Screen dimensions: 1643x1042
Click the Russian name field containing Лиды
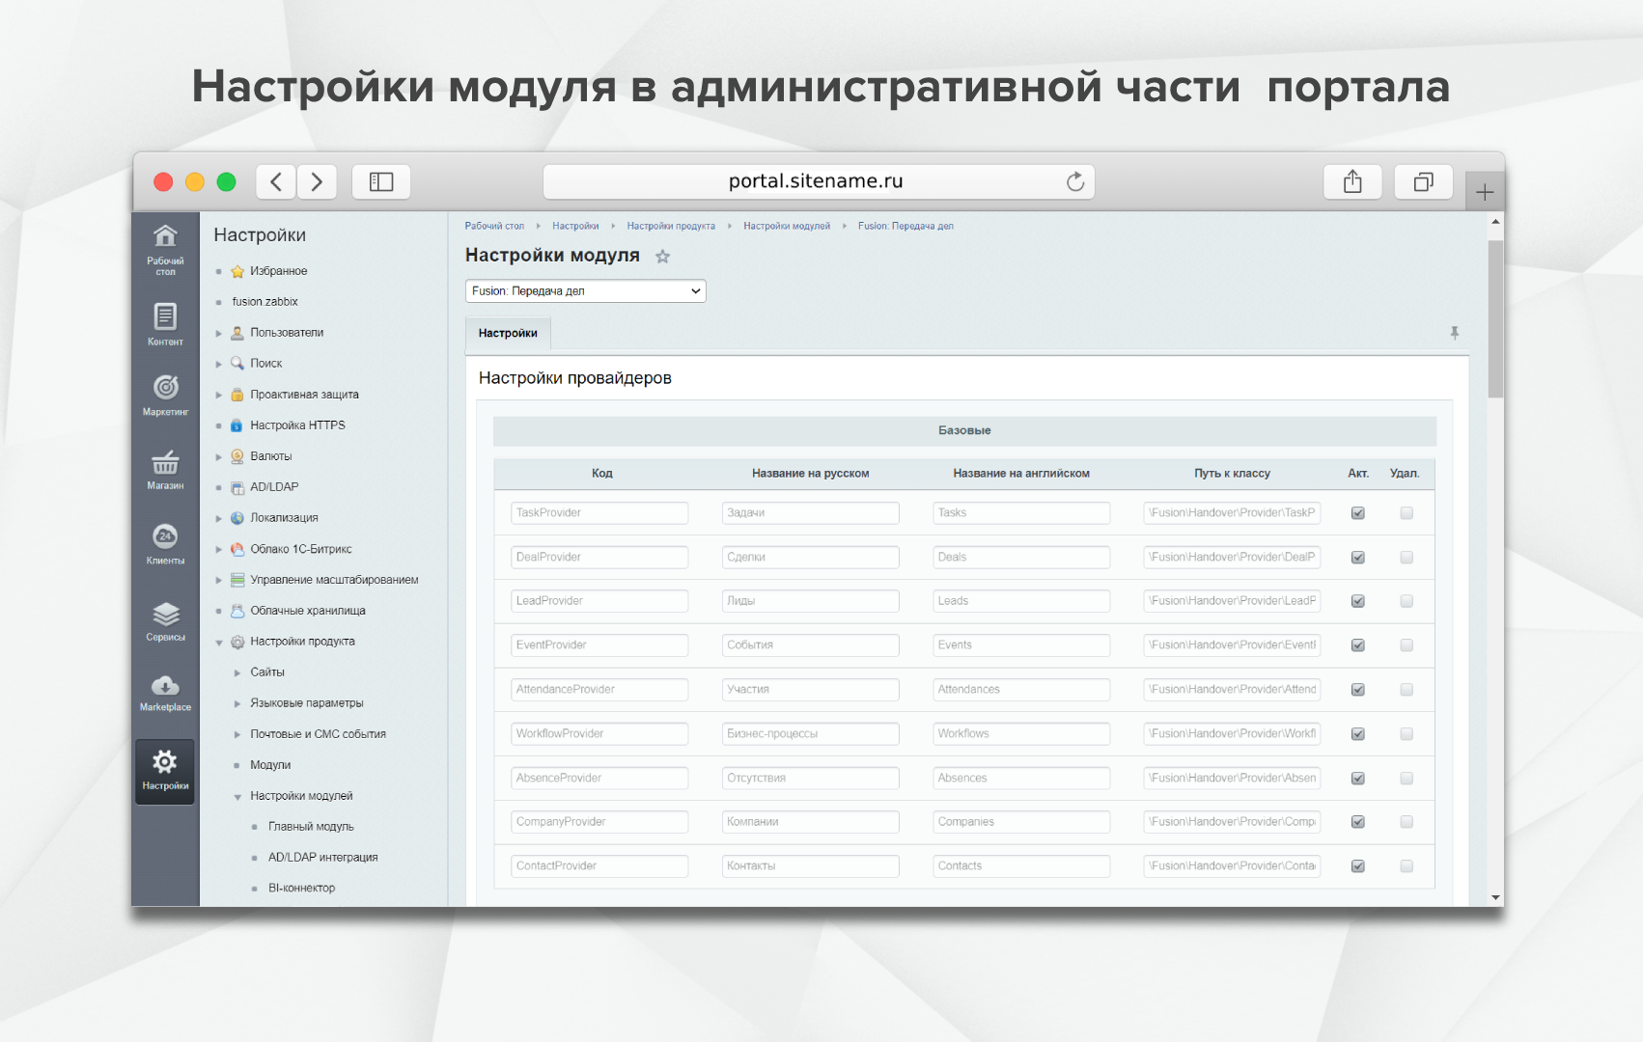coord(810,601)
